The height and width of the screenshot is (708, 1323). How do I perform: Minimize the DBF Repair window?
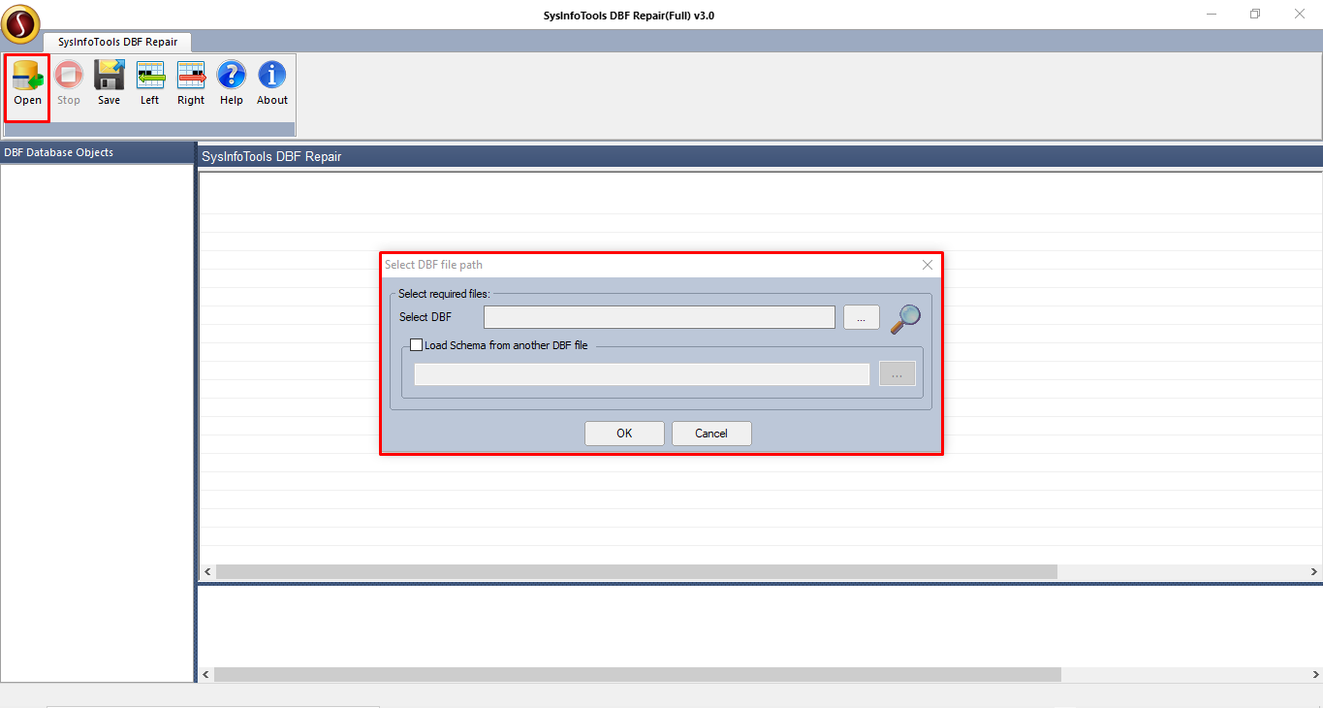(1212, 14)
